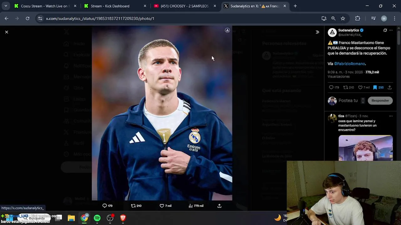Open Spotify from the taskbar
This screenshot has height=225, width=401.
97,218
